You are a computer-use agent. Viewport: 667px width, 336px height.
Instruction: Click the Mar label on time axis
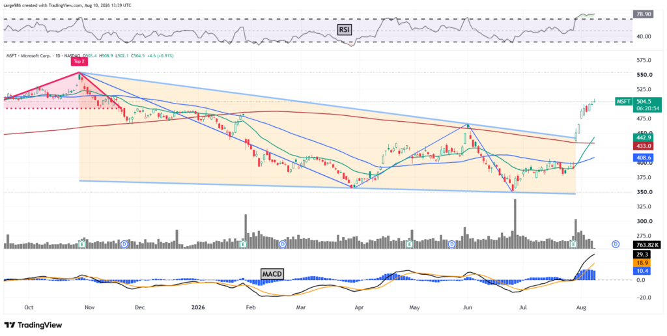coord(301,307)
